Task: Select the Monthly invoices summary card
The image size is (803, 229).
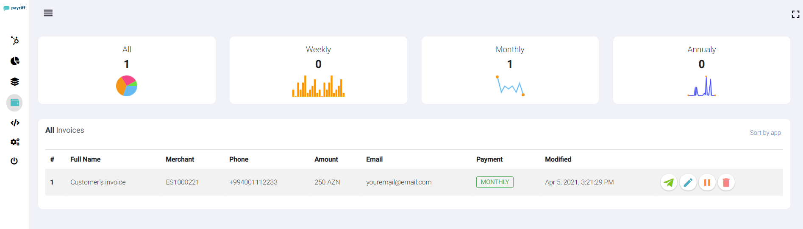Action: click(510, 70)
